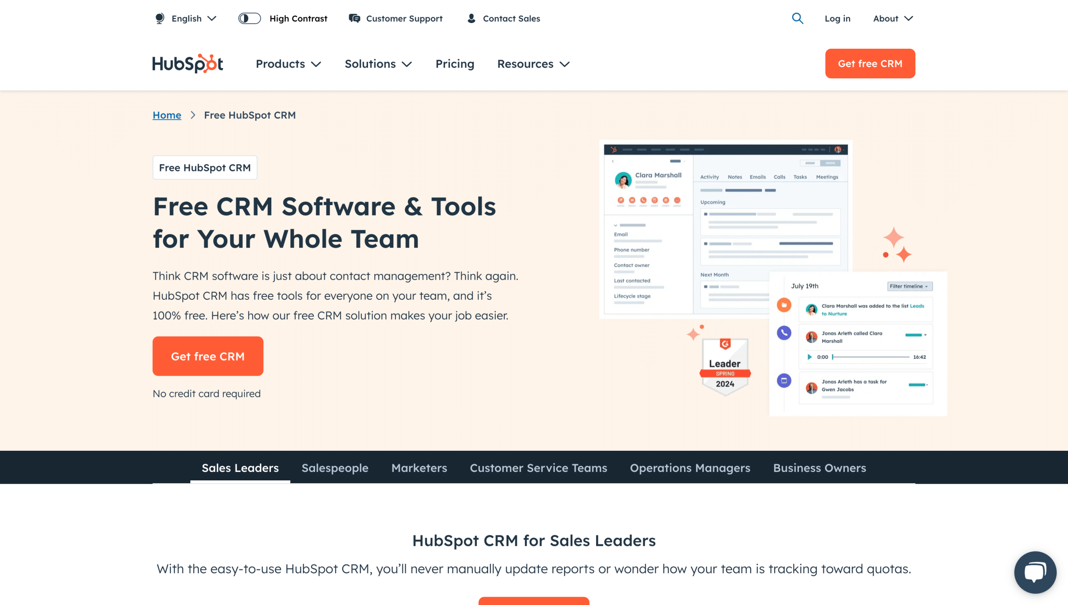Expand the Solutions menu

click(378, 64)
